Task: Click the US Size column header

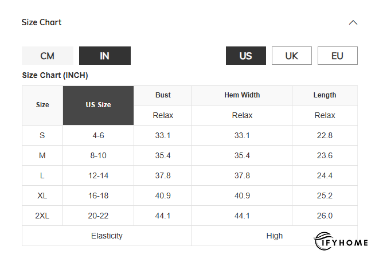Action: coord(98,105)
